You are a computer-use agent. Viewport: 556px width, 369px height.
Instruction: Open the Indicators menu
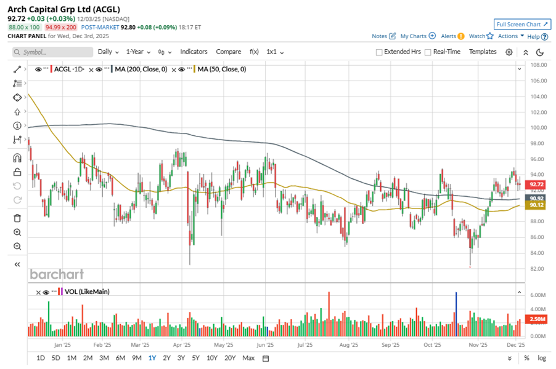194,52
